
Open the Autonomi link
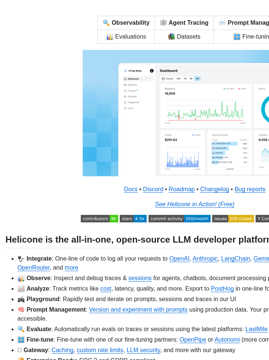pyautogui.click(x=227, y=340)
